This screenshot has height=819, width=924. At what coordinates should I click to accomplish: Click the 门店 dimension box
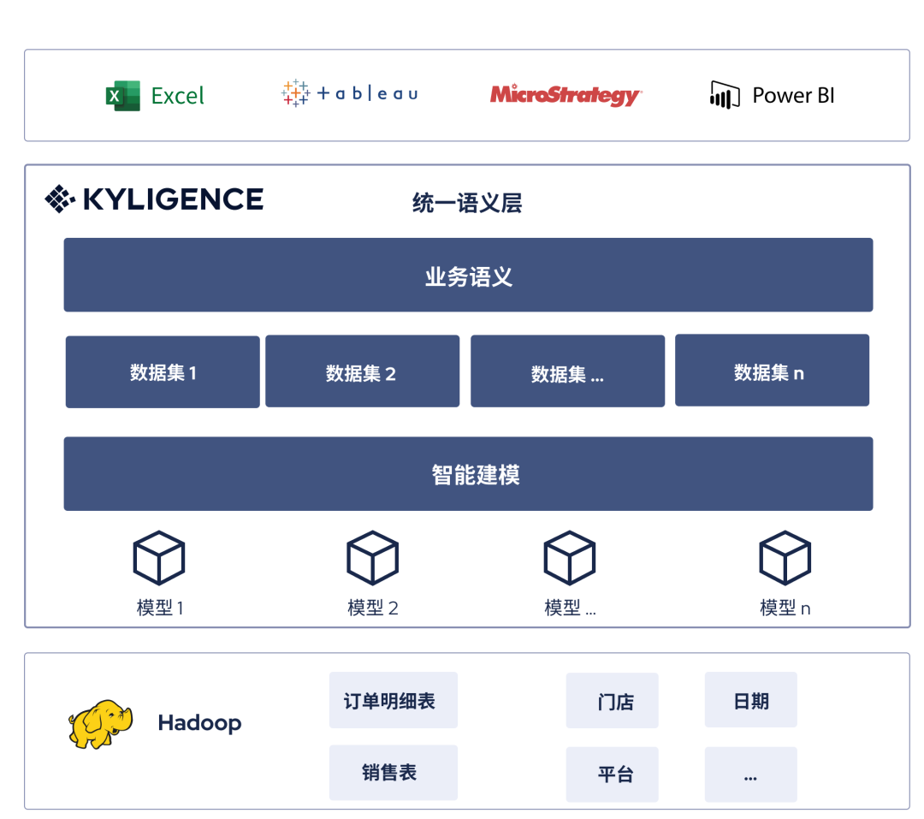click(613, 701)
